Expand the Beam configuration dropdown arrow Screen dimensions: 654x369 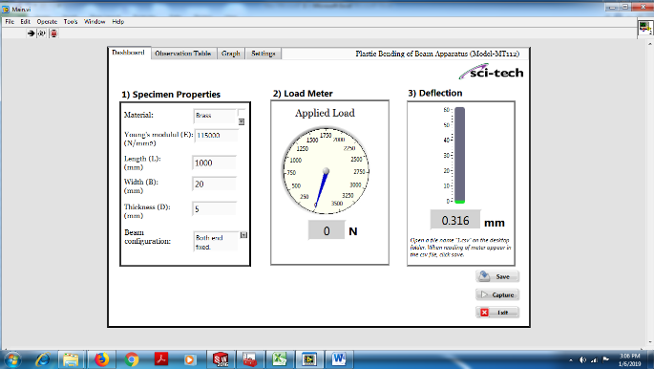pos(243,235)
